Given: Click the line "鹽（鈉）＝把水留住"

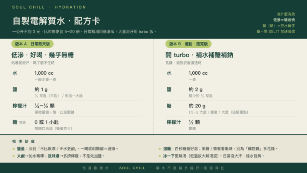Looking at the screenshot, I should [x=278, y=26].
